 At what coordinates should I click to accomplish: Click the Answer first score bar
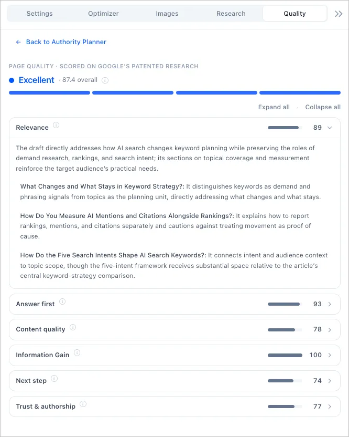pos(285,304)
